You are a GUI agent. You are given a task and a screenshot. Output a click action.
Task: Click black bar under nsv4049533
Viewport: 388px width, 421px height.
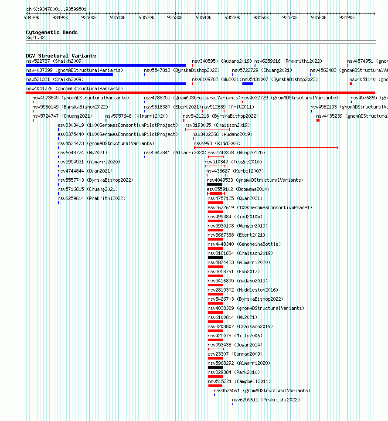pyautogui.click(x=214, y=184)
